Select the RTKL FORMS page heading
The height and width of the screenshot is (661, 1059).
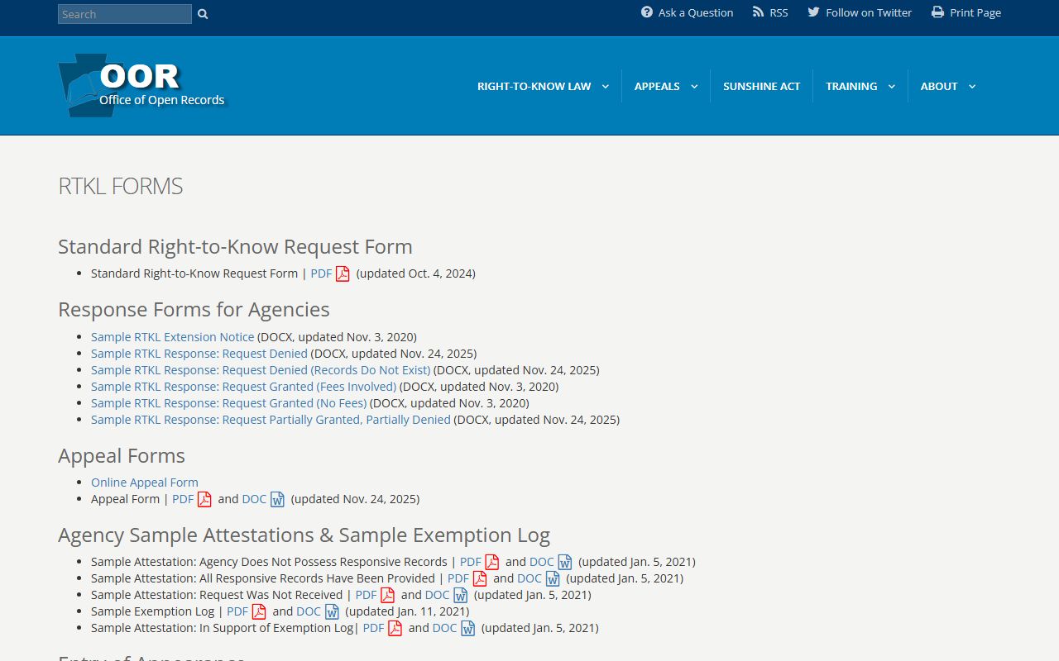121,186
